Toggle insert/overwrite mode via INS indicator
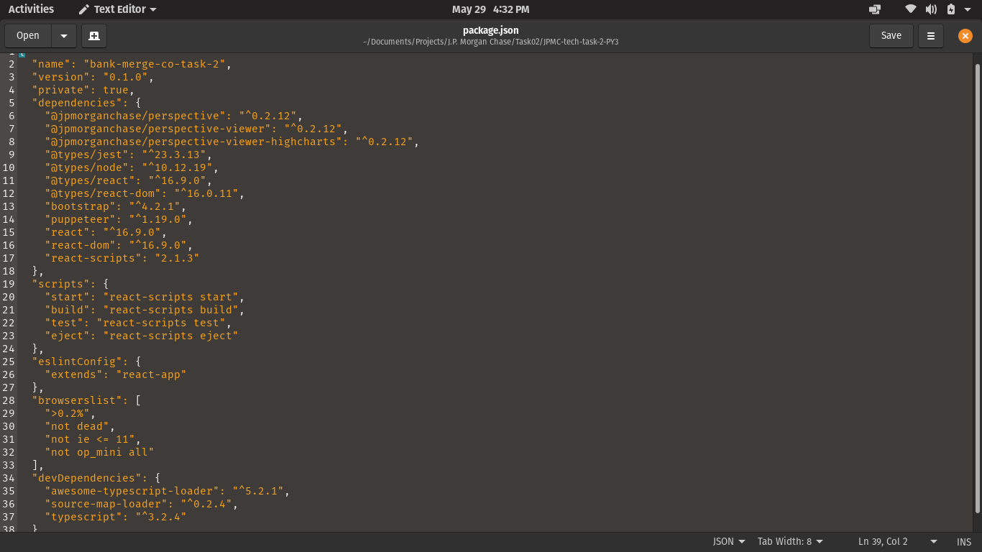The width and height of the screenshot is (982, 552). tap(963, 541)
